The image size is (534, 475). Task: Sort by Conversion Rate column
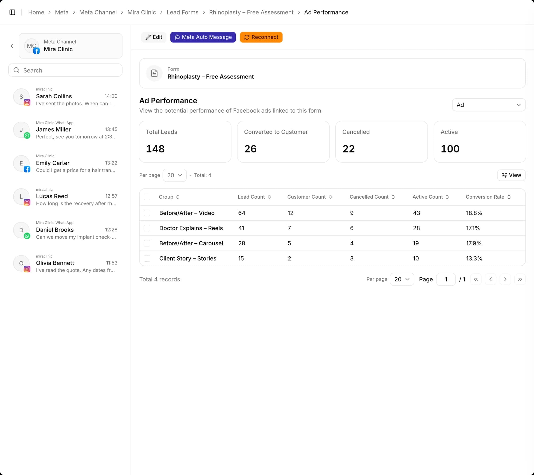[x=488, y=197]
